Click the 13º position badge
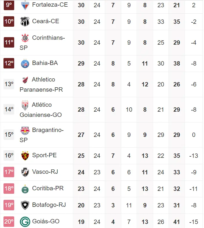The height and width of the screenshot is (228, 204). click(x=9, y=84)
